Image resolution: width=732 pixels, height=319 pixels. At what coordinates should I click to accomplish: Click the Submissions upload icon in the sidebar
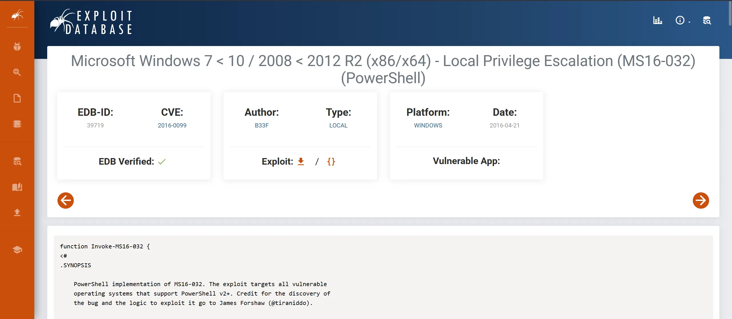tap(17, 212)
